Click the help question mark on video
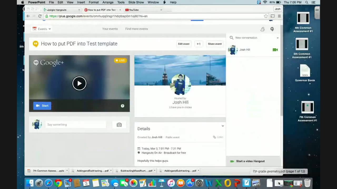This screenshot has width=337, height=189. pos(122,106)
